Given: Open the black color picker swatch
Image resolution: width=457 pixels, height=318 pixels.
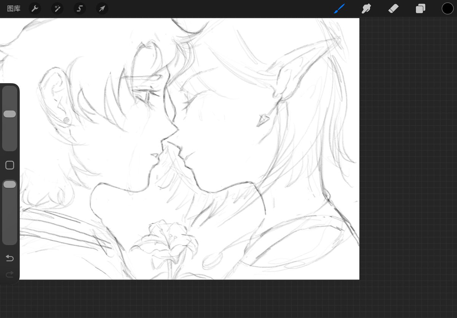Looking at the screenshot, I should 447,8.
